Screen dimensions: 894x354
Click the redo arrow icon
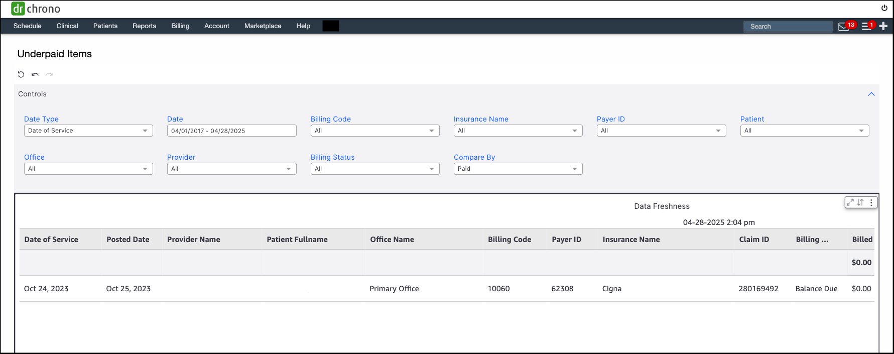(x=49, y=74)
